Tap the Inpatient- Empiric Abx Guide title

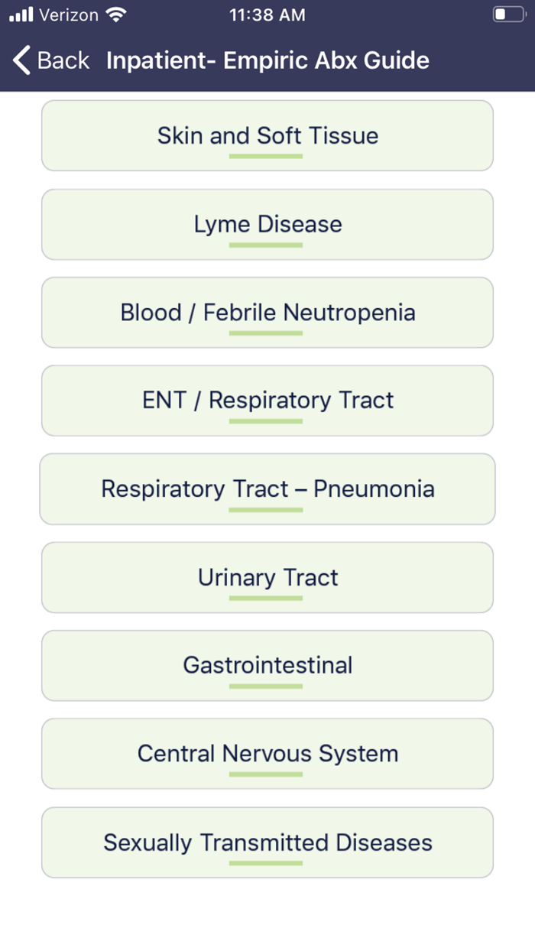coord(267,60)
